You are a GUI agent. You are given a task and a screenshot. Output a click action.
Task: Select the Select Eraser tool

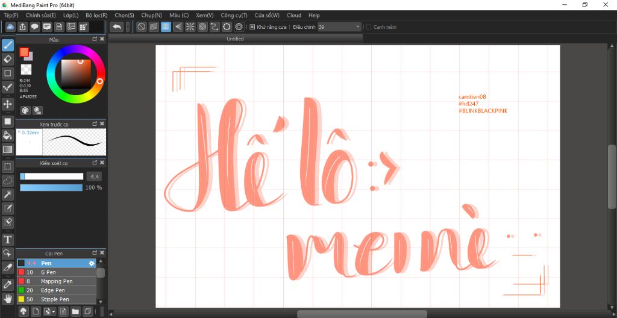tap(7, 222)
